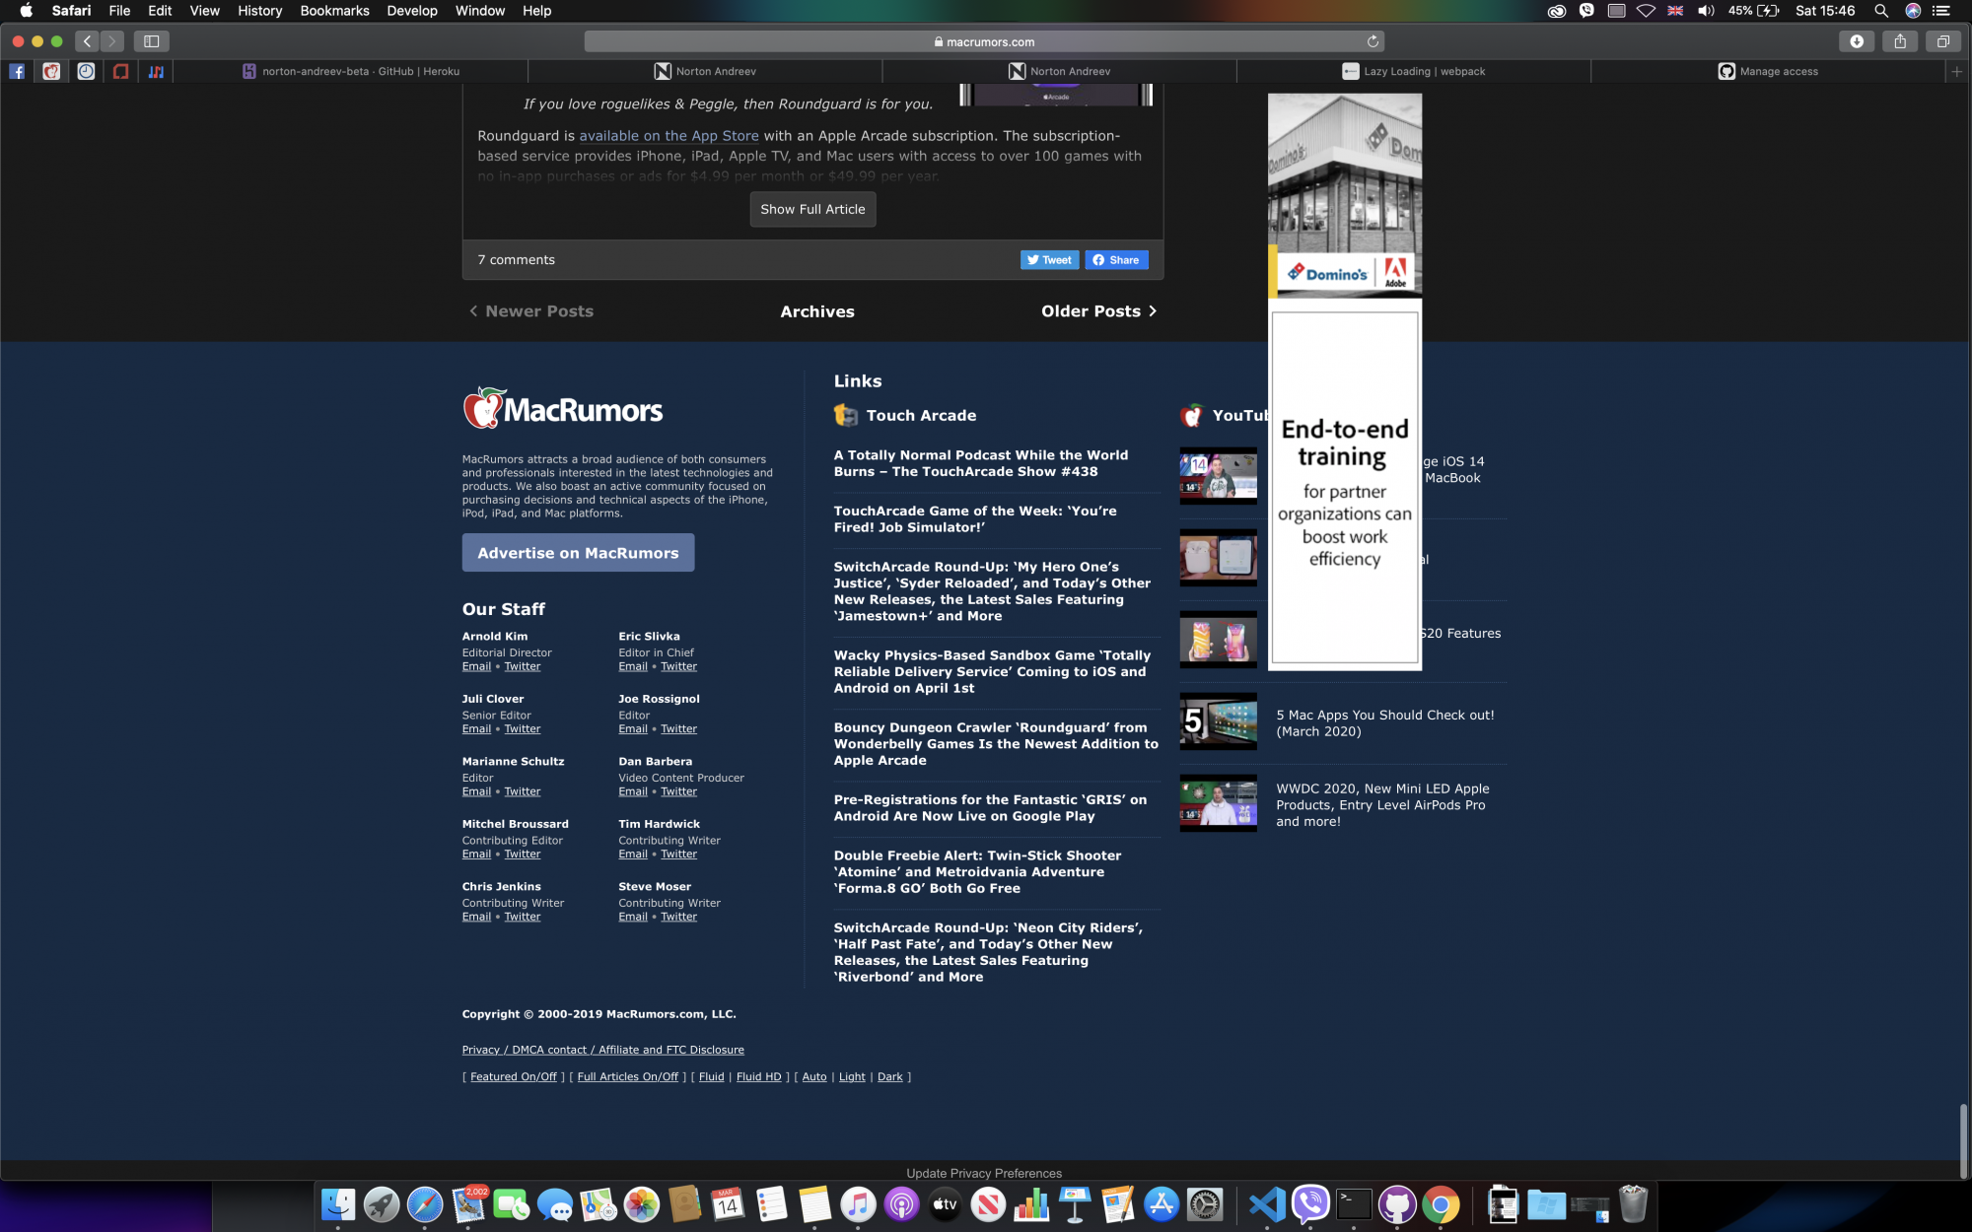This screenshot has width=1972, height=1232.
Task: Open Safari downloads list
Action: click(x=1857, y=41)
